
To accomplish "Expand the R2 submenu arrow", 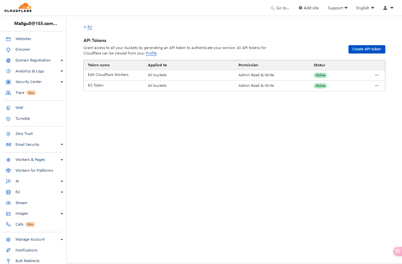I will [x=62, y=192].
